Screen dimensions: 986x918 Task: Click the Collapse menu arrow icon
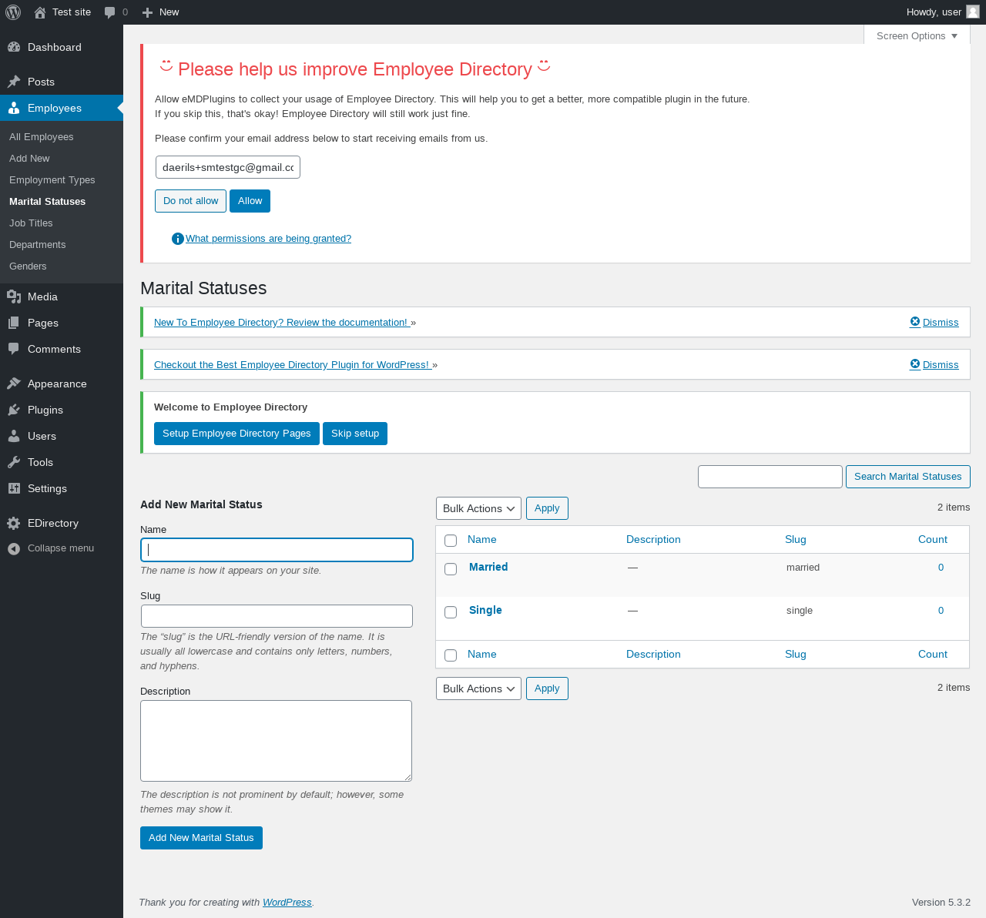[14, 548]
